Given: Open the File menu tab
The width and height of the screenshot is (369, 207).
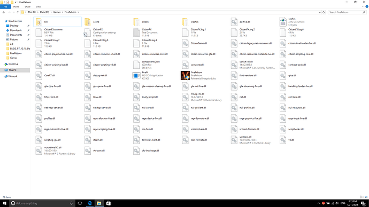Looking at the screenshot, I should pyautogui.click(x=5, y=7).
